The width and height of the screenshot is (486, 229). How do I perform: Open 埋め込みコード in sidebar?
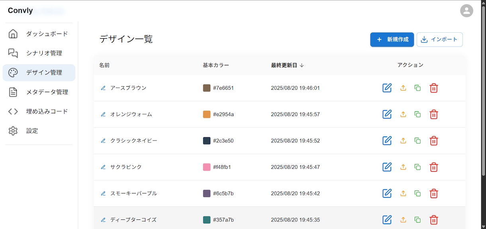tap(39, 111)
